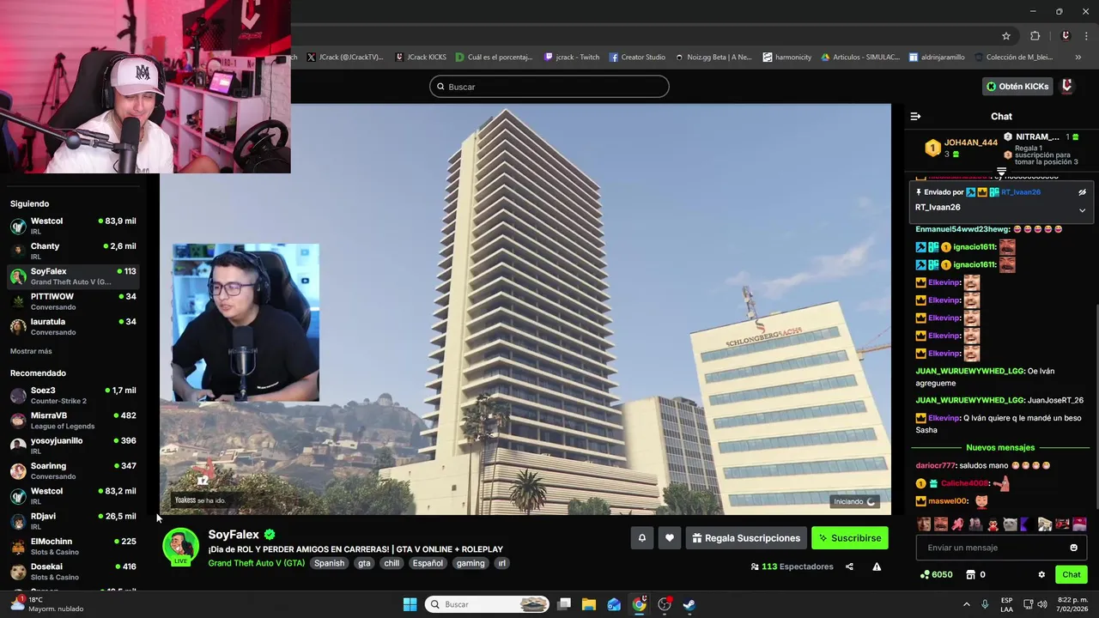Open Steam from the taskbar
The height and width of the screenshot is (618, 1099).
coord(689,604)
